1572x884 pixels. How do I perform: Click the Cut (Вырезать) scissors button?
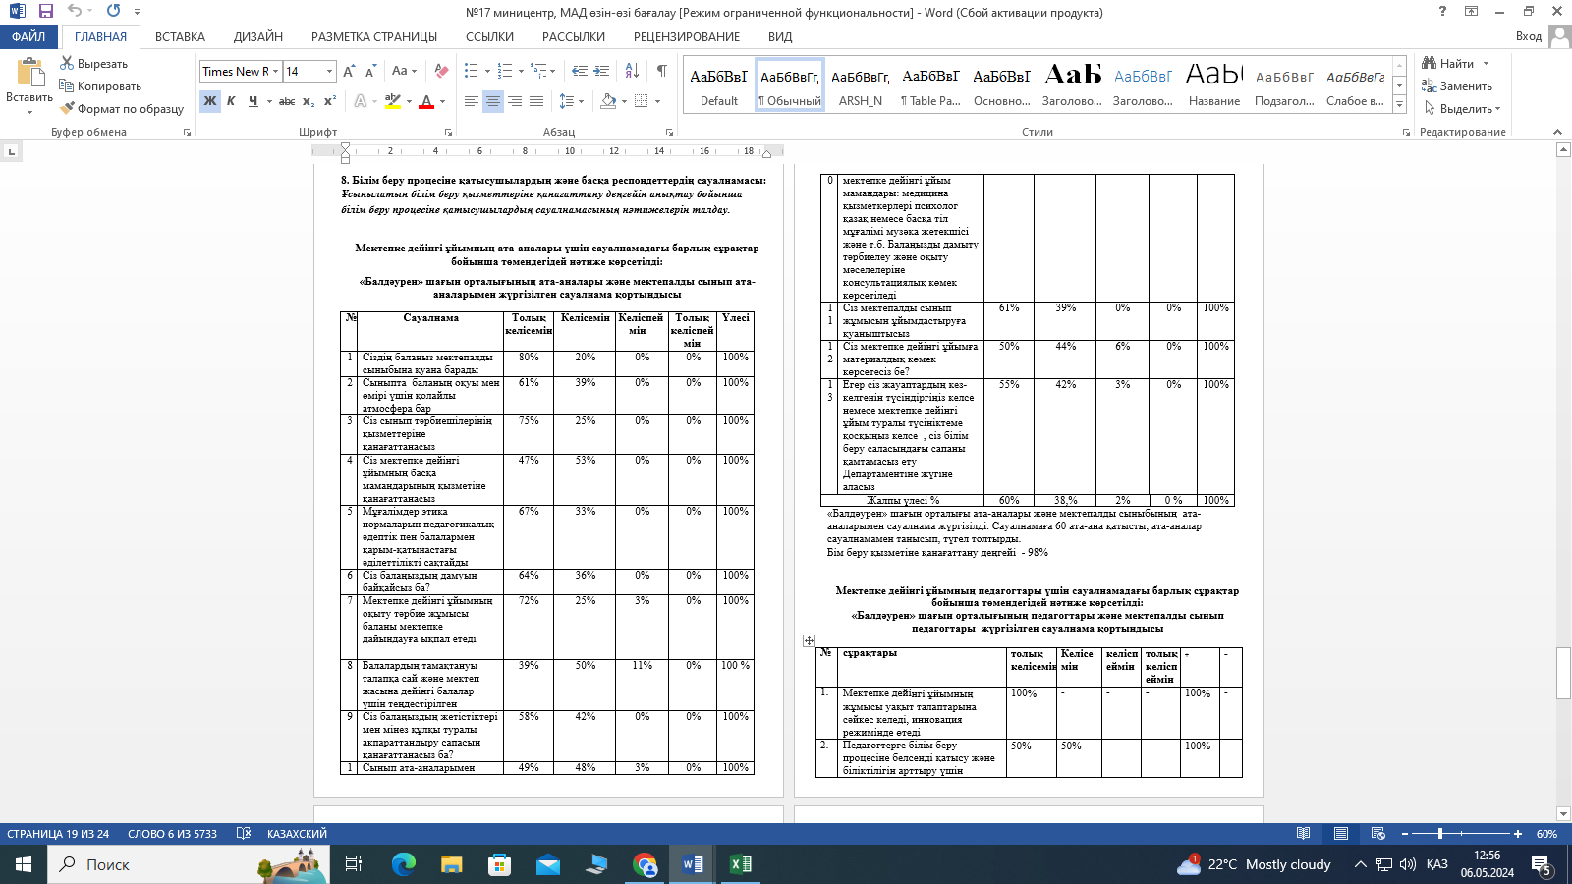click(x=93, y=63)
